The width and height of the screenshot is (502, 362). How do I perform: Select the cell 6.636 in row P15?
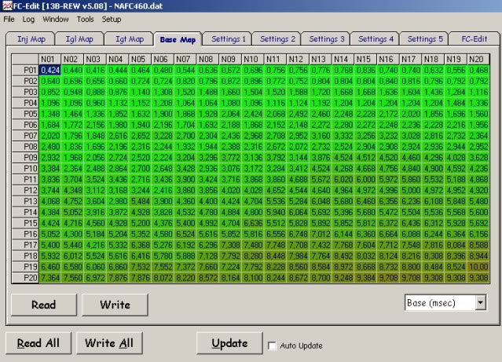[x=253, y=223]
